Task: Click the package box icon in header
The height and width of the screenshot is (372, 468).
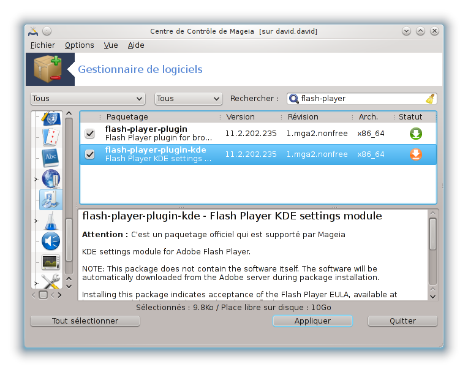Action: (x=48, y=69)
